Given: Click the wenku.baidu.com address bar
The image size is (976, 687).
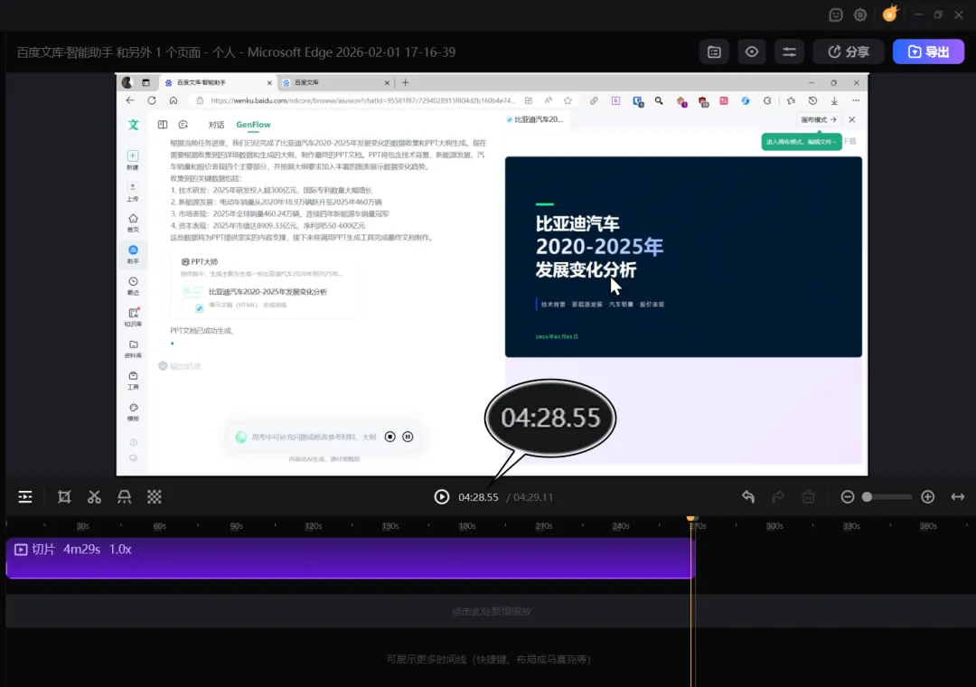Looking at the screenshot, I should [363, 100].
